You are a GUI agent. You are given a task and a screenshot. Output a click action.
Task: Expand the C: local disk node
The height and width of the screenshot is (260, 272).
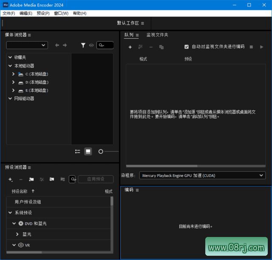(13, 74)
